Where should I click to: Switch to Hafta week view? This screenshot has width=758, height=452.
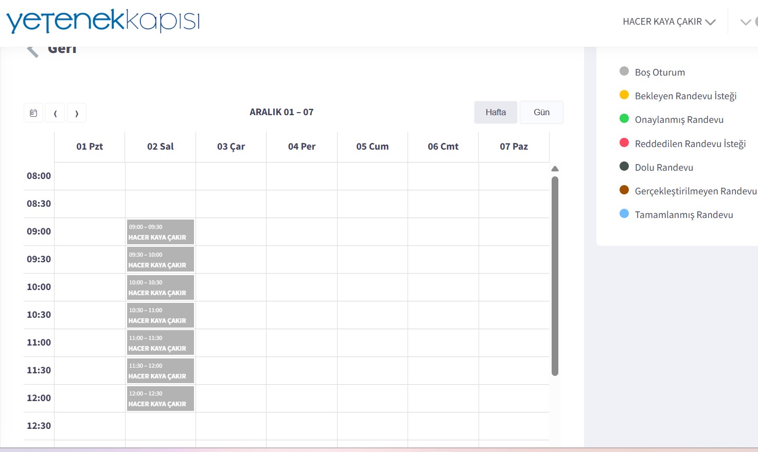pyautogui.click(x=496, y=112)
